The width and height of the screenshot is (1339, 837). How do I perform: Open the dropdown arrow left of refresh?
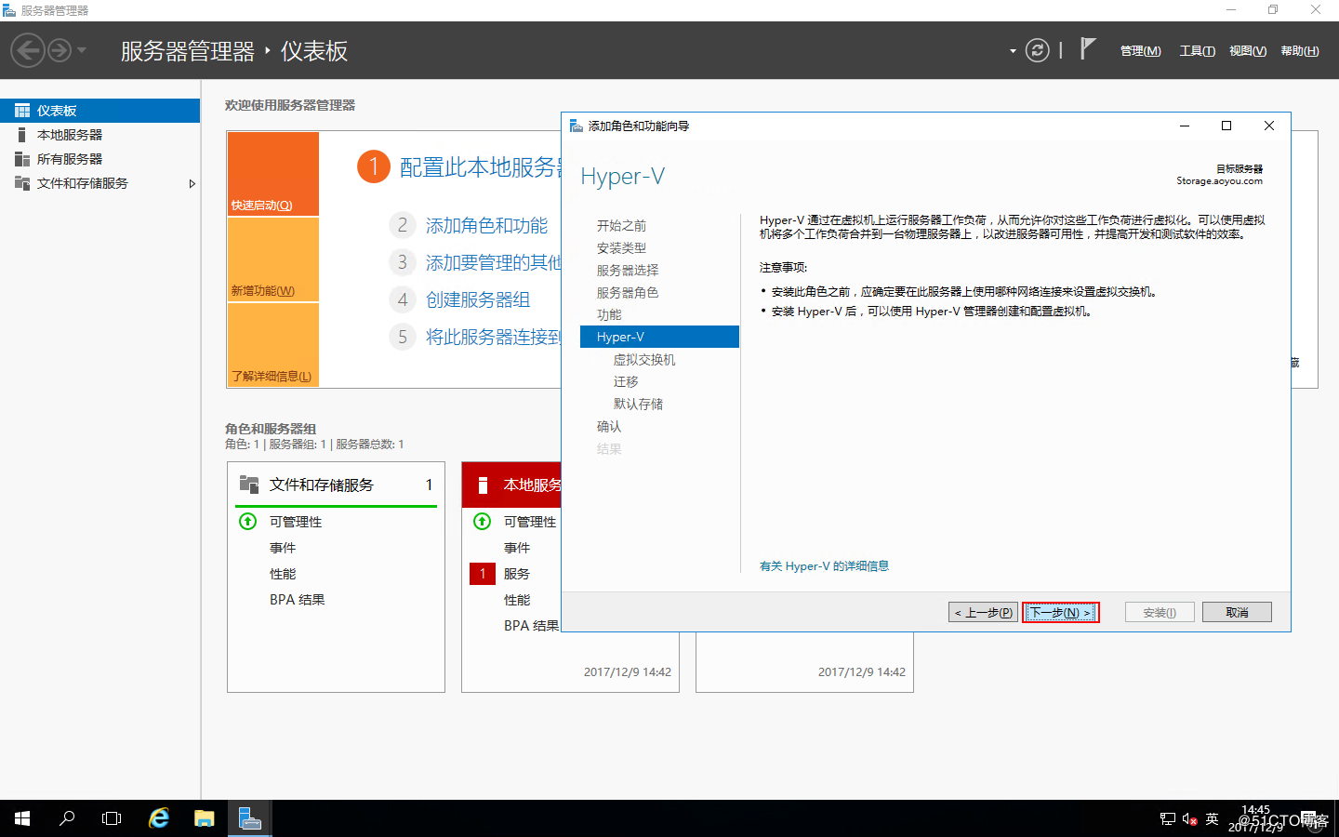pos(1013,51)
